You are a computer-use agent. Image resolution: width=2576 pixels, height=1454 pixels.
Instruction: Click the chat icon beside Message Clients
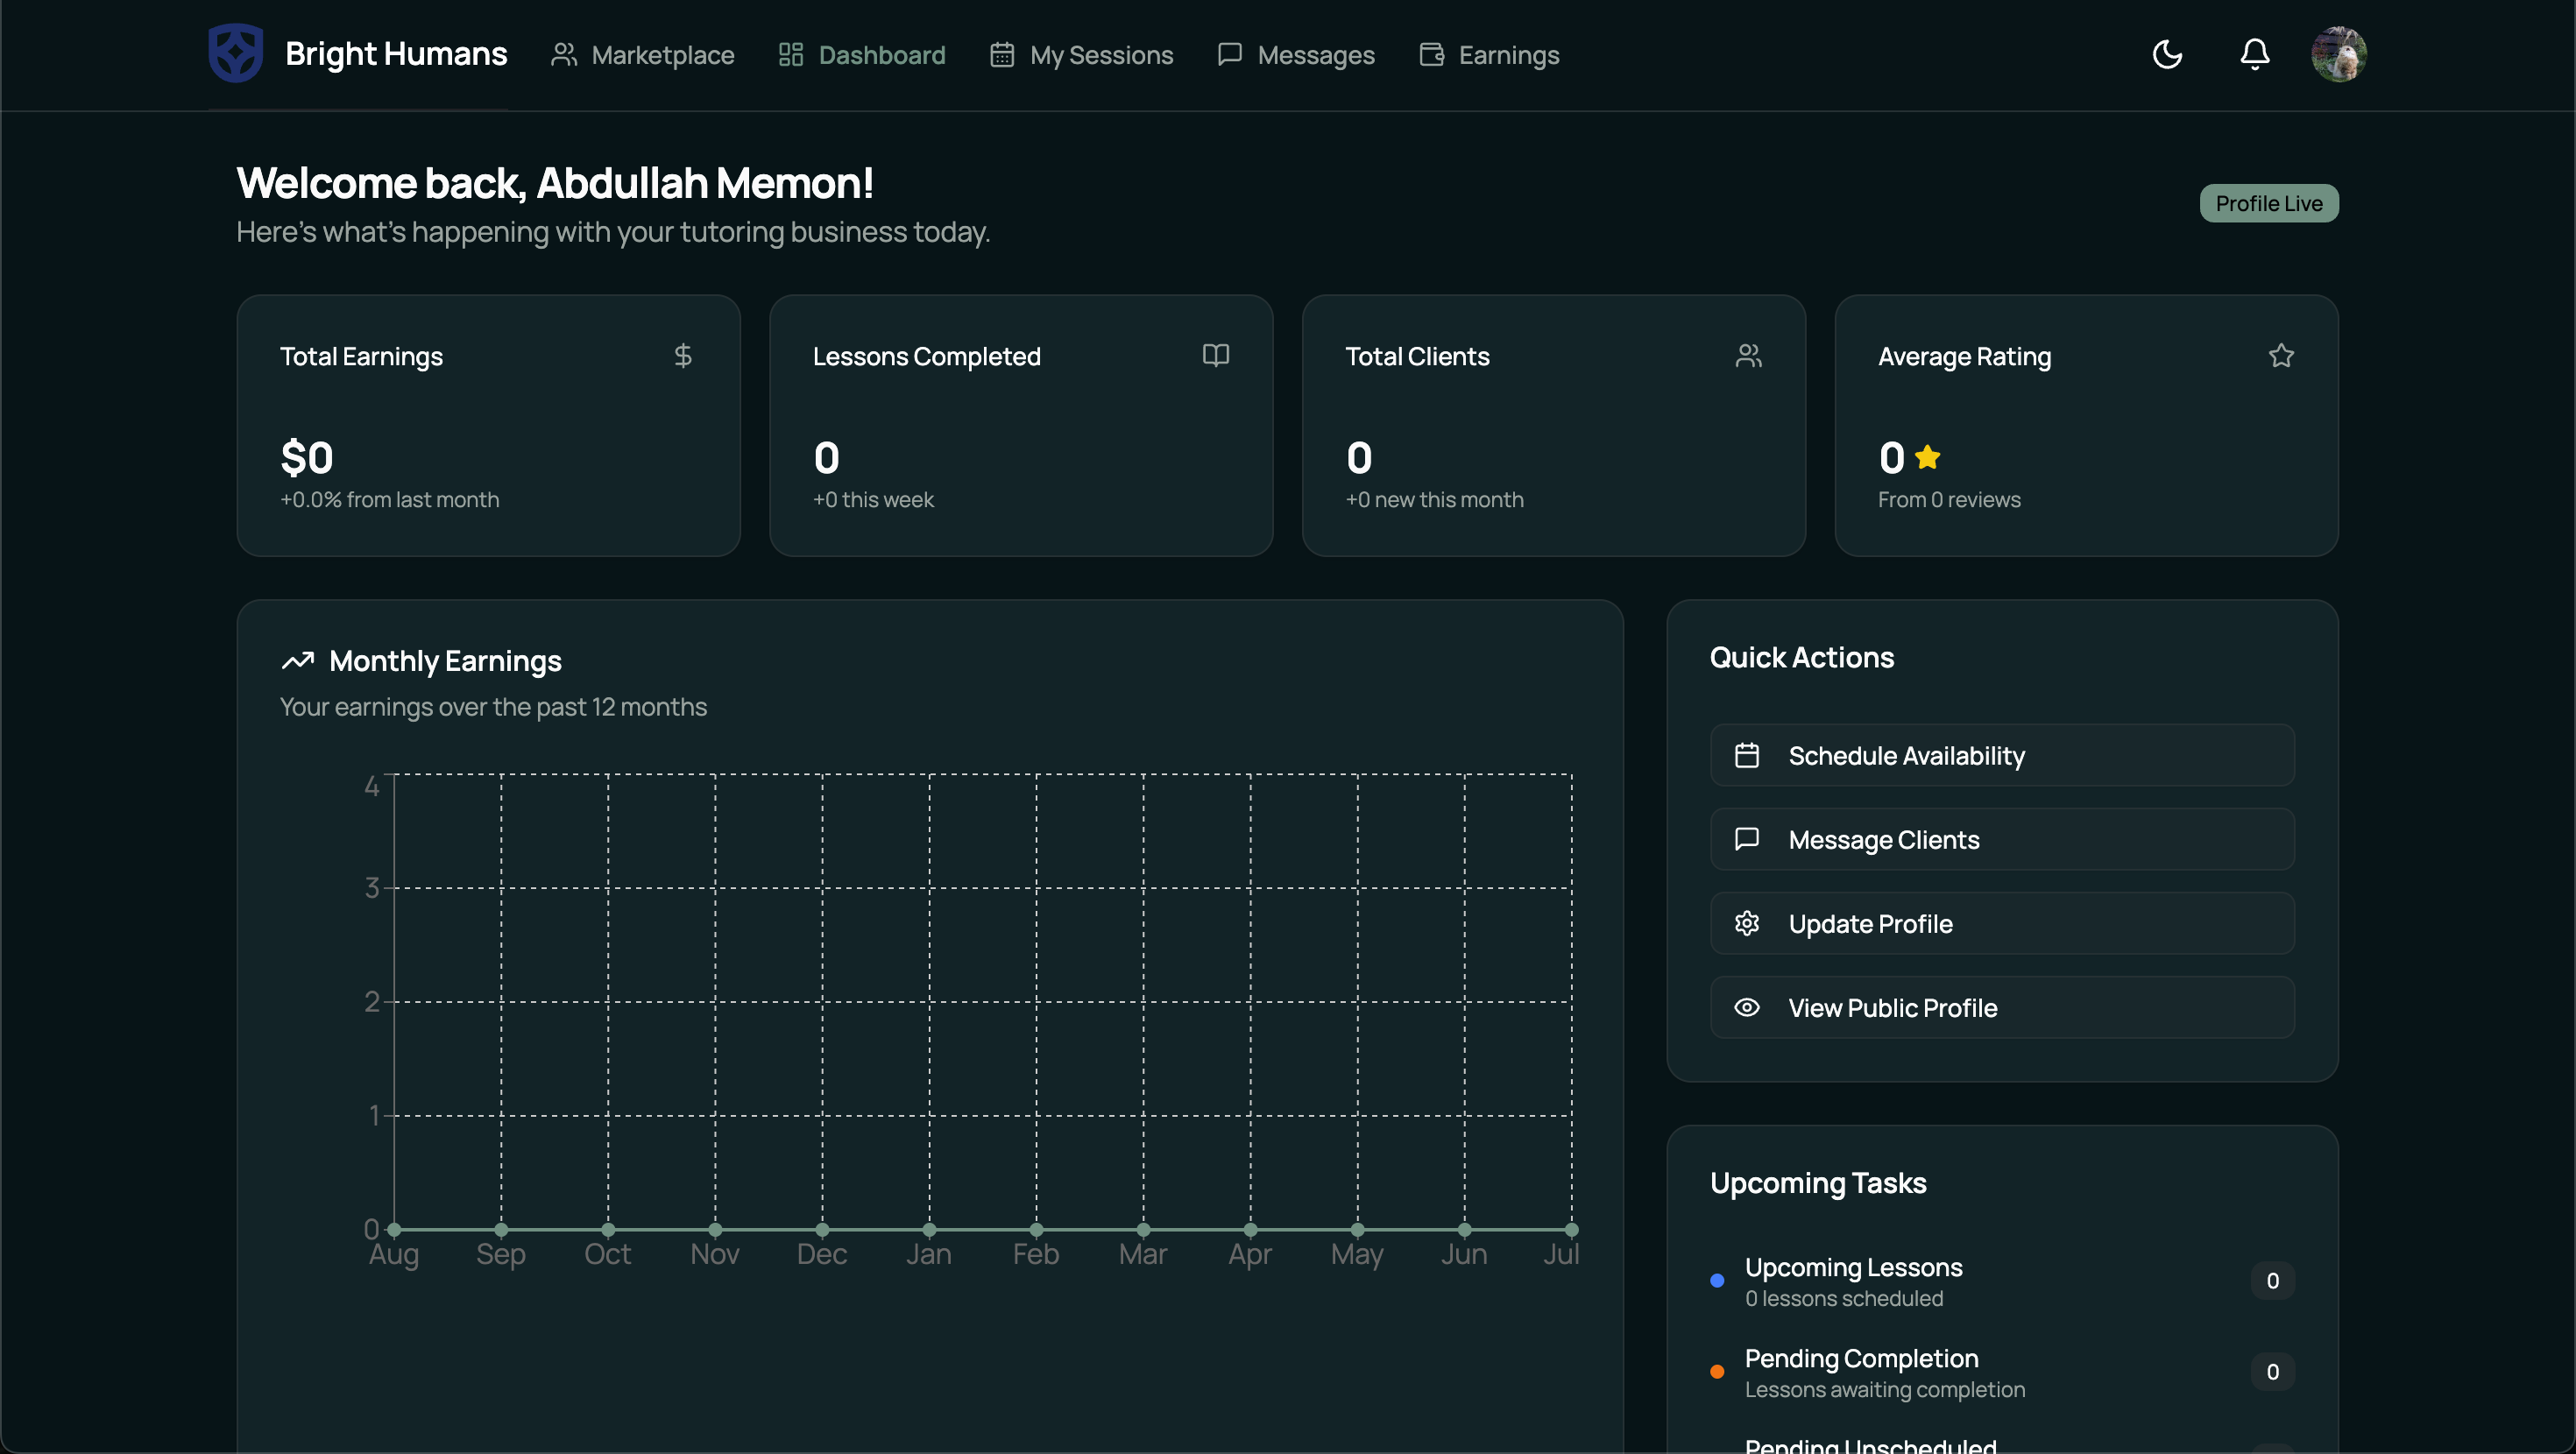1748,839
